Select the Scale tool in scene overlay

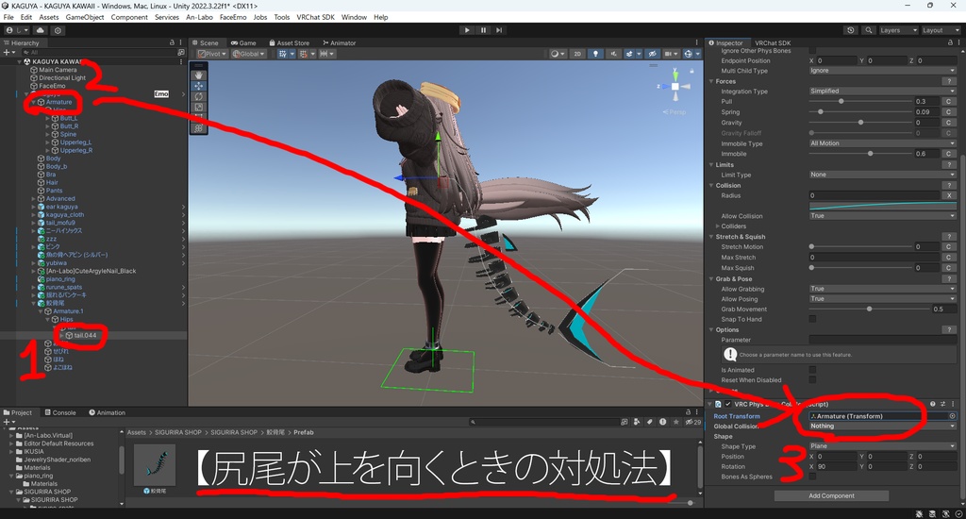[x=198, y=107]
